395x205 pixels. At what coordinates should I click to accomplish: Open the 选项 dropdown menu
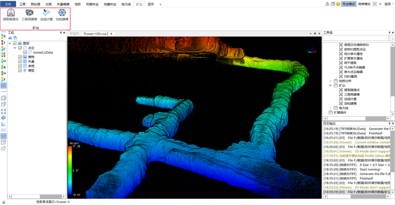pos(389,4)
